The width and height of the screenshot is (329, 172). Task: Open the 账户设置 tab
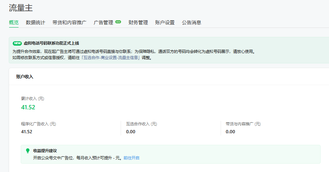point(165,22)
